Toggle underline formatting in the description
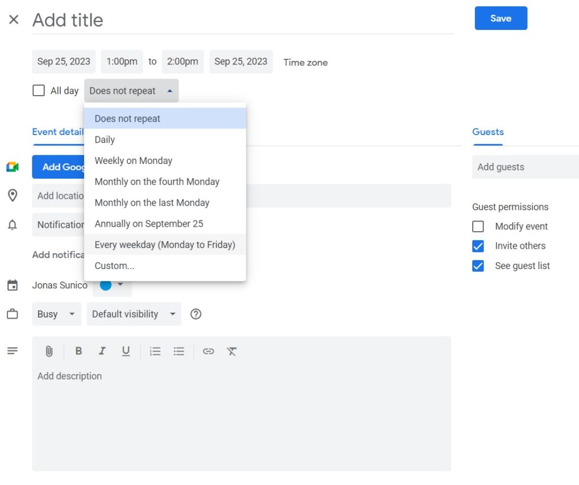The width and height of the screenshot is (579, 485). [x=126, y=351]
